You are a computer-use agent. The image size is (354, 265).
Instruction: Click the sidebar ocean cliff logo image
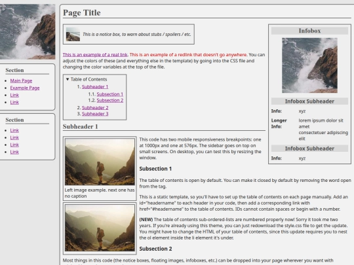coord(28,32)
